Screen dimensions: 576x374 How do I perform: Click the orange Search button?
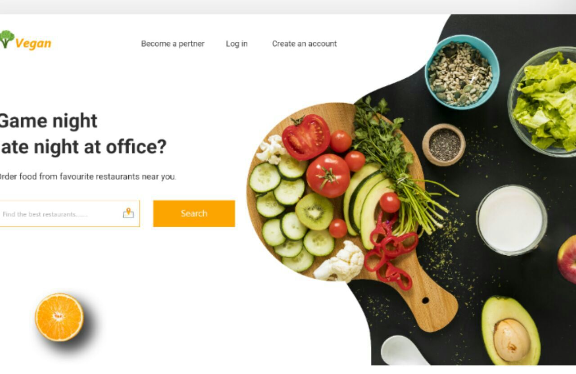194,213
